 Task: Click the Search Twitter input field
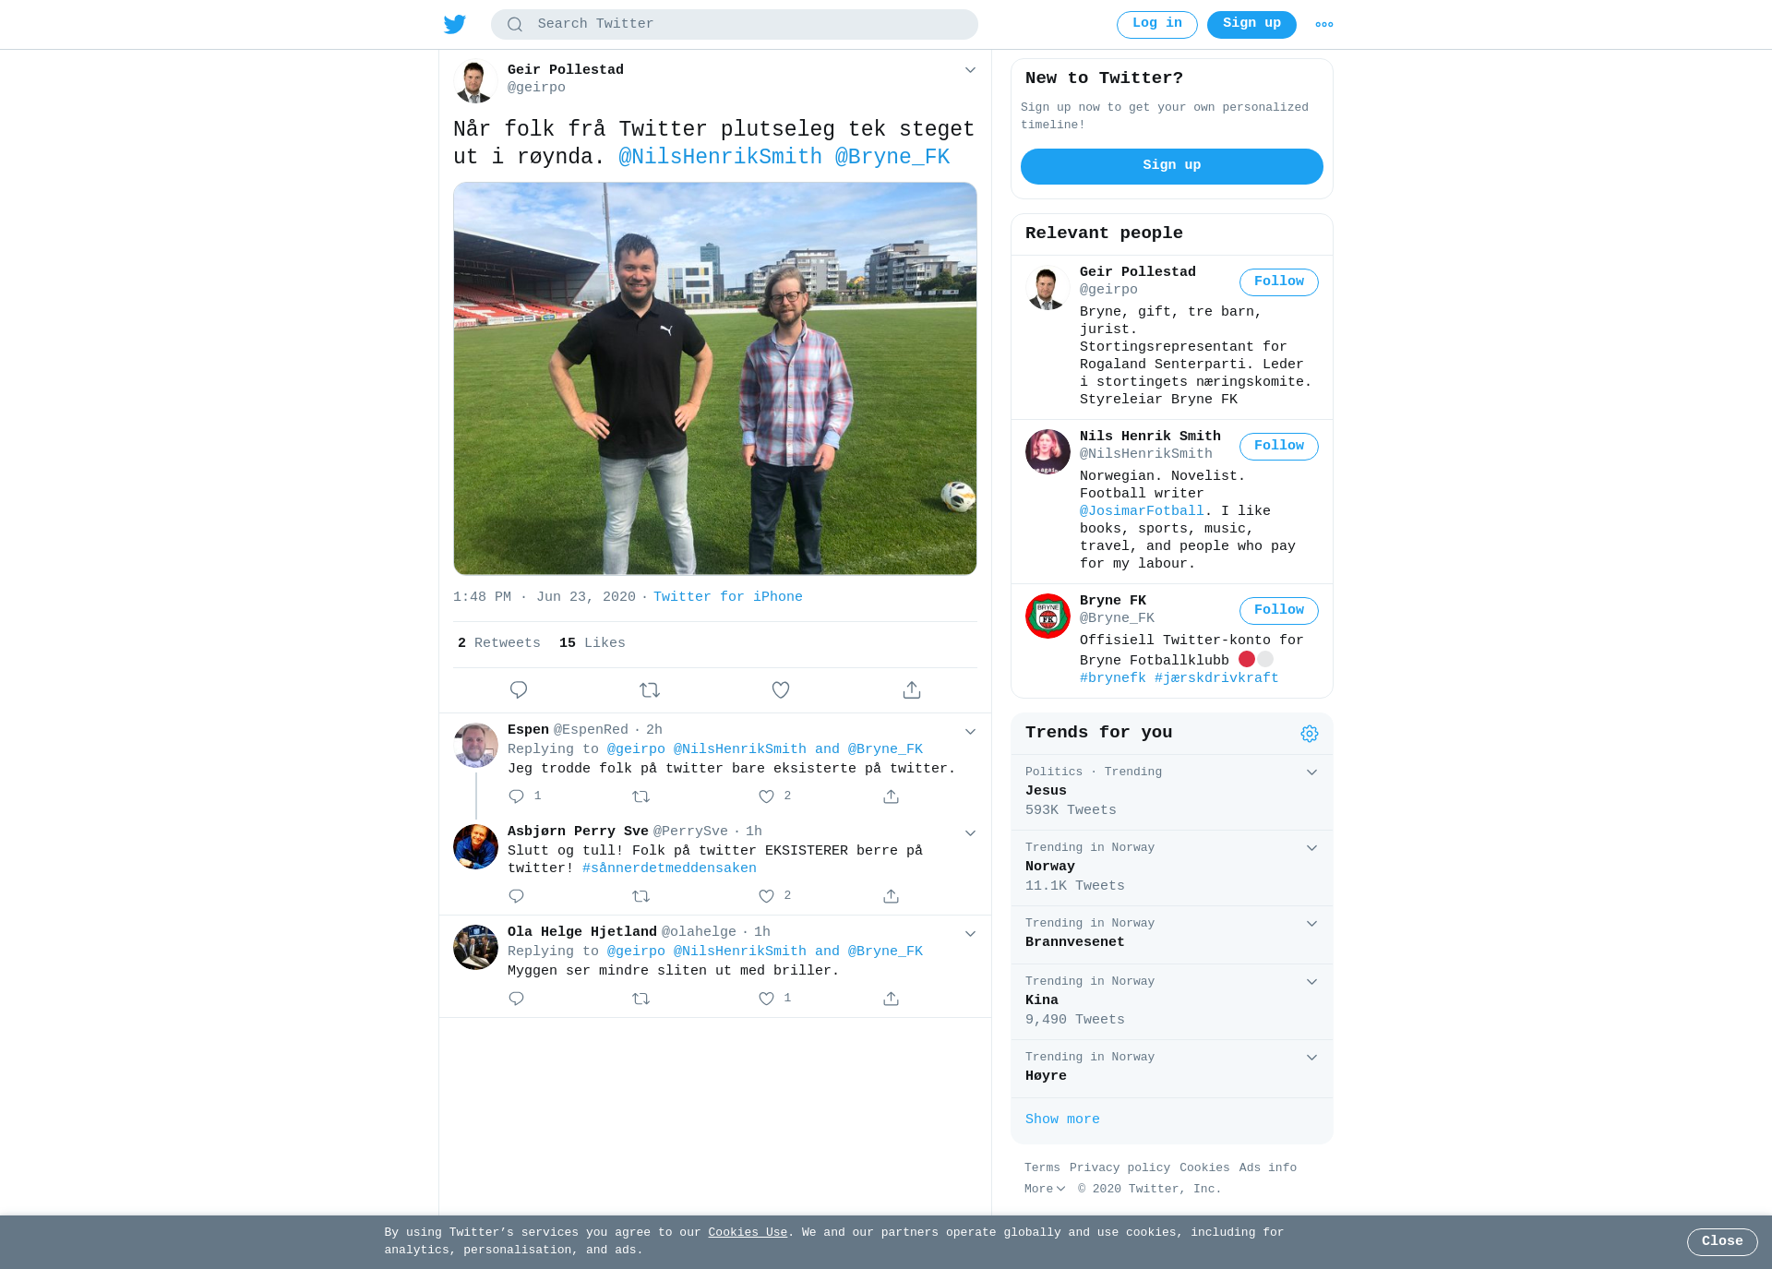tap(735, 25)
